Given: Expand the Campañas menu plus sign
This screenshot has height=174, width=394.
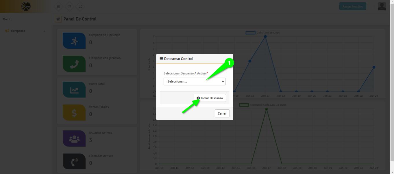Looking at the screenshot, I should [44, 31].
